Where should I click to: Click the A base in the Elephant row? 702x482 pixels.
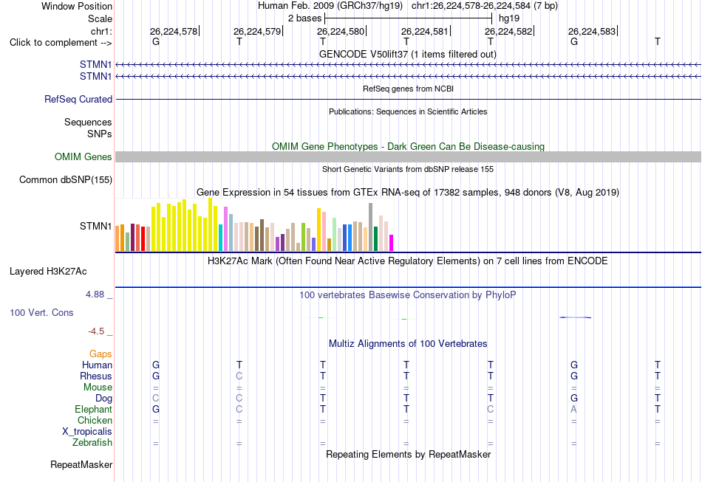tap(574, 409)
